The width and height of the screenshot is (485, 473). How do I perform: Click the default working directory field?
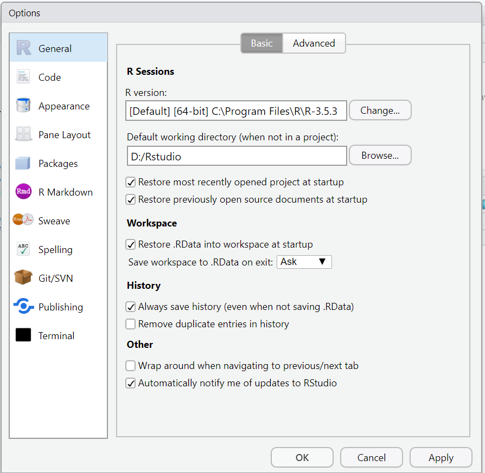(x=237, y=155)
